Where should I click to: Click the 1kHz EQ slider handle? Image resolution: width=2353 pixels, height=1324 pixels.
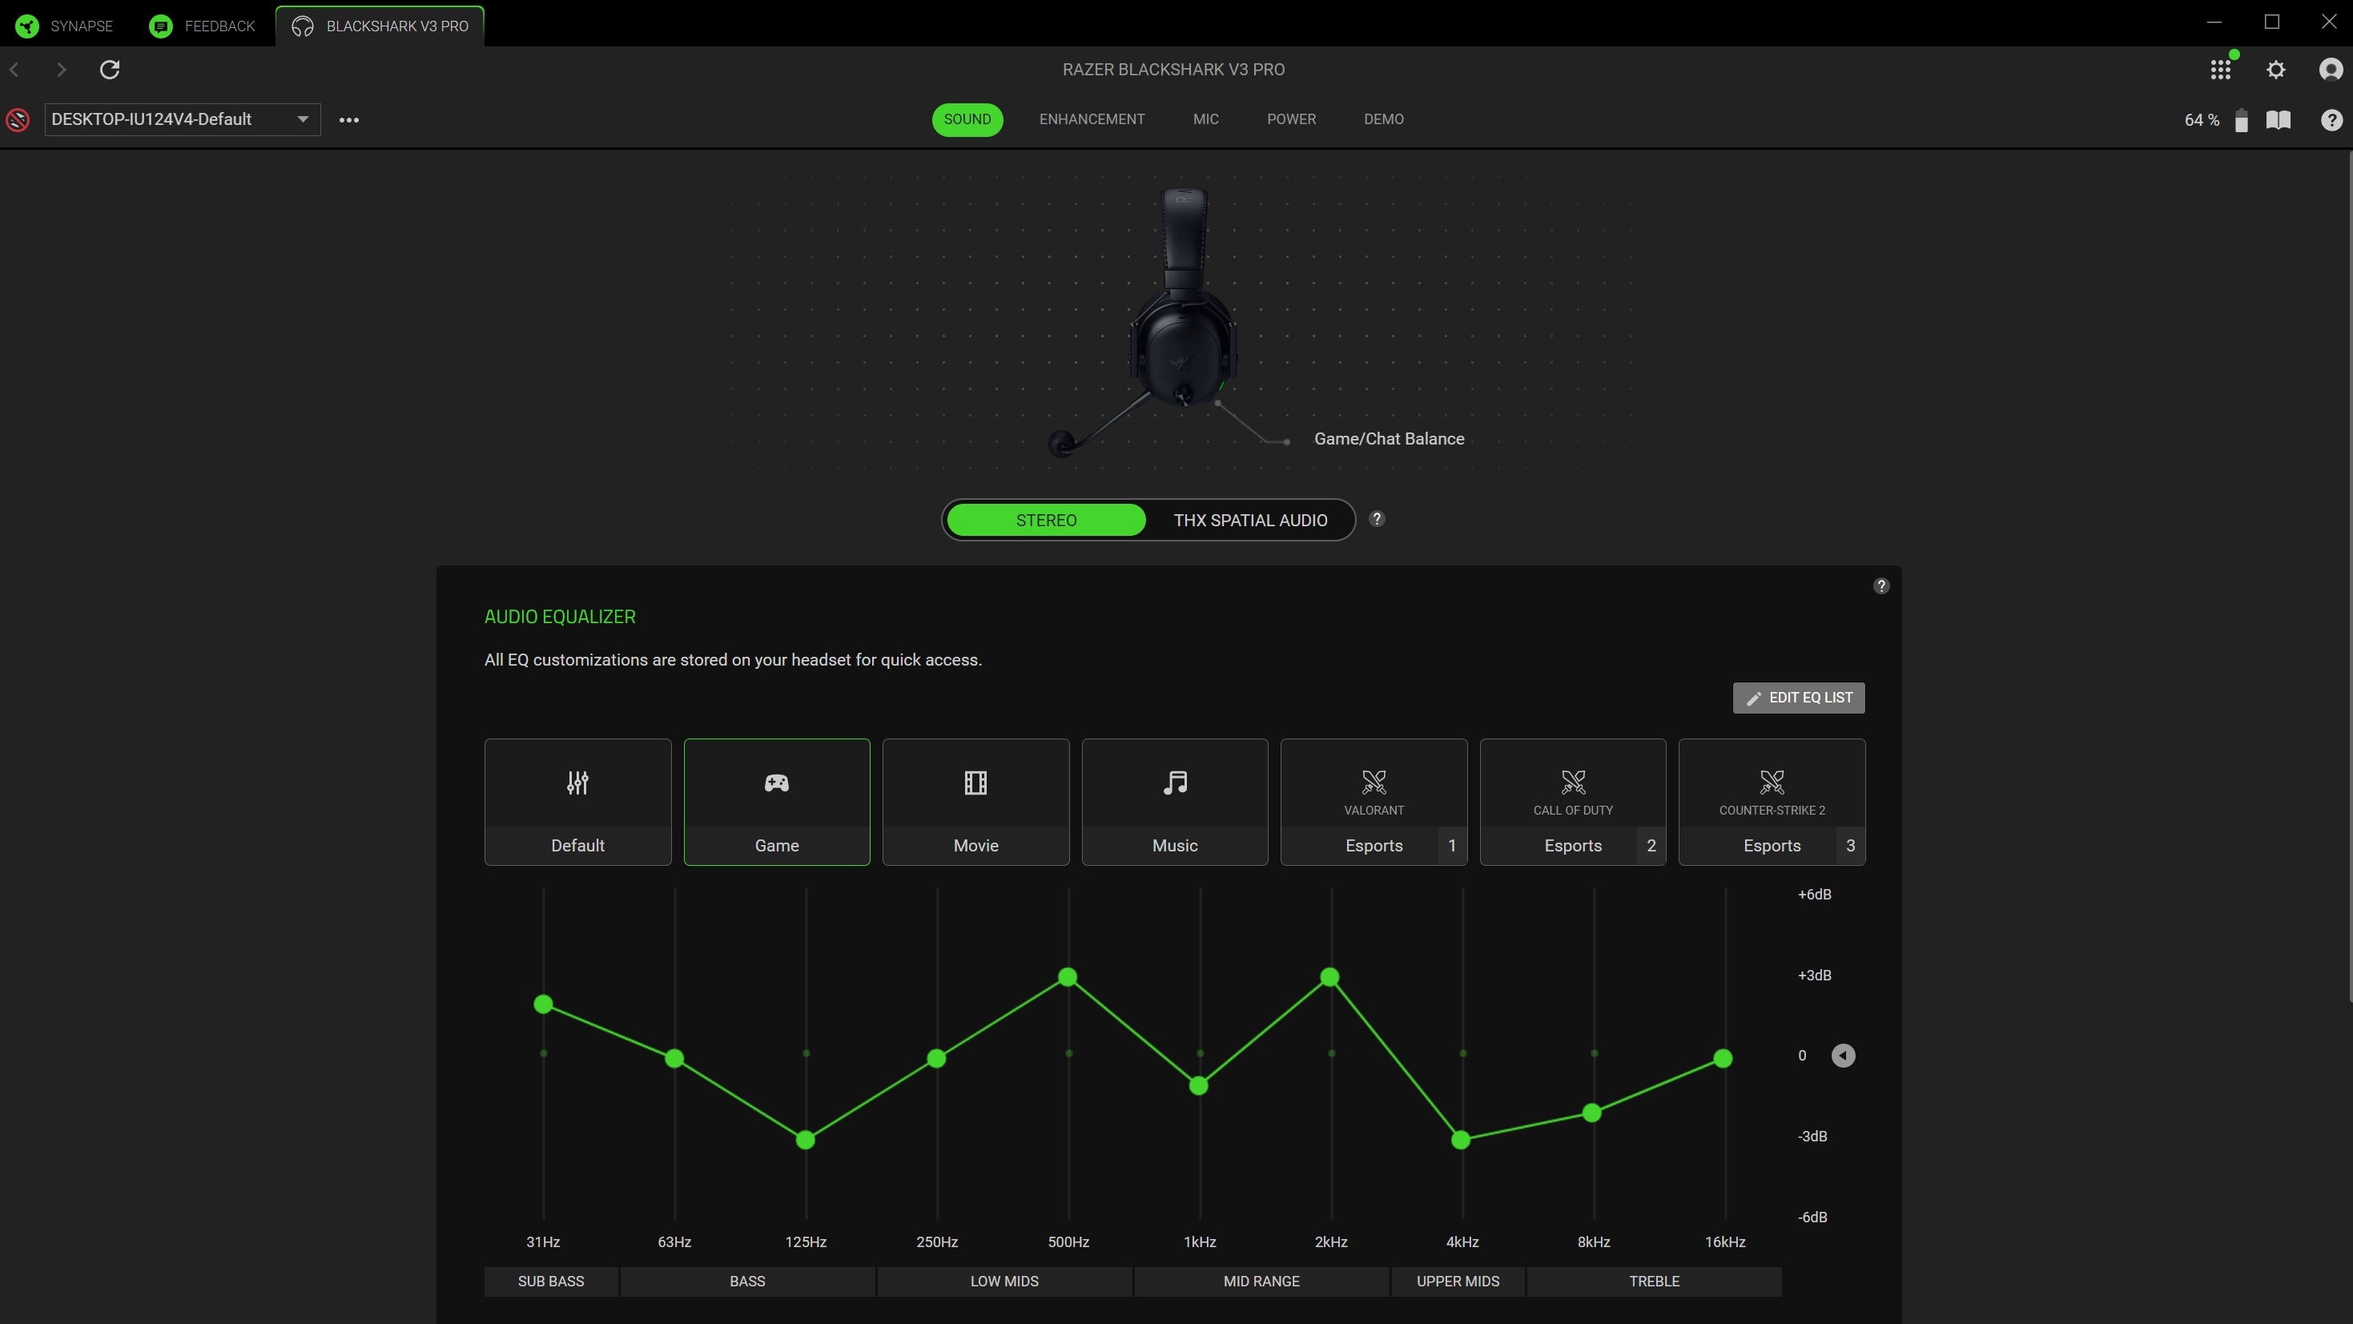tap(1200, 1086)
